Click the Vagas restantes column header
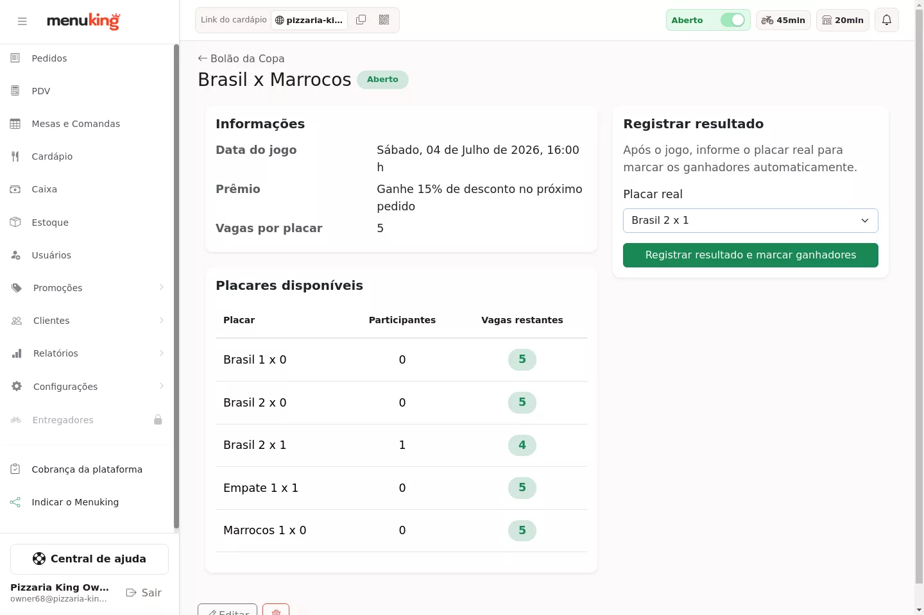The image size is (924, 615). [522, 320]
